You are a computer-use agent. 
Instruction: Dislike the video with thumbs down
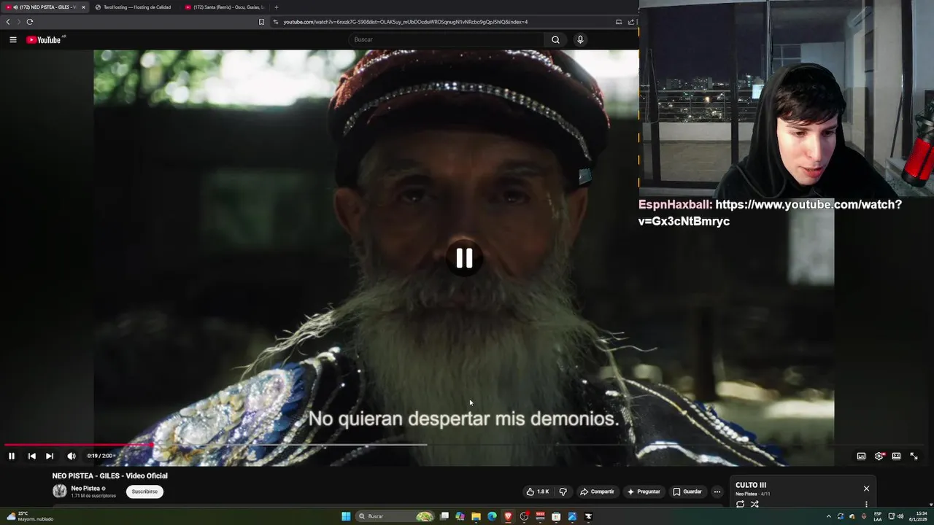[x=563, y=491]
